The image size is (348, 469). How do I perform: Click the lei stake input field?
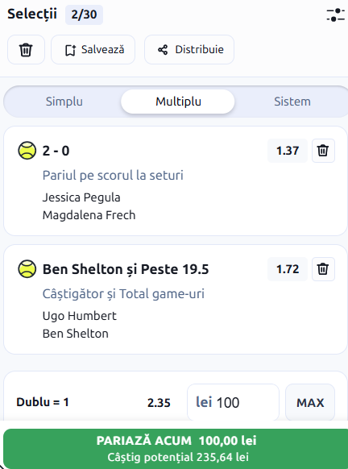(x=233, y=402)
